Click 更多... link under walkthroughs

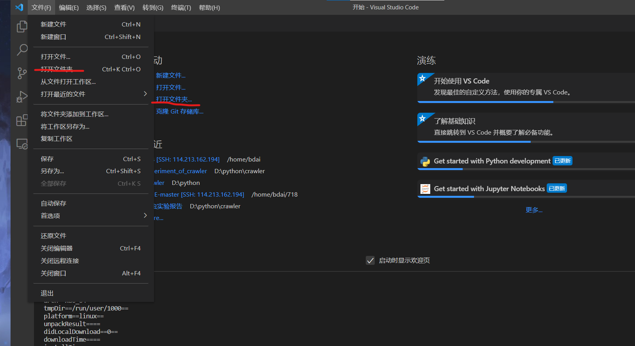(534, 210)
